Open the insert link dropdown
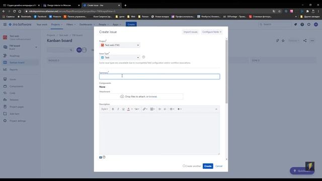 point(145,109)
